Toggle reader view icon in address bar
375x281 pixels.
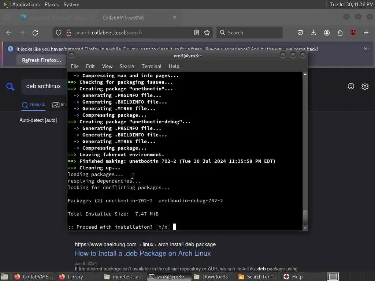click(x=197, y=33)
